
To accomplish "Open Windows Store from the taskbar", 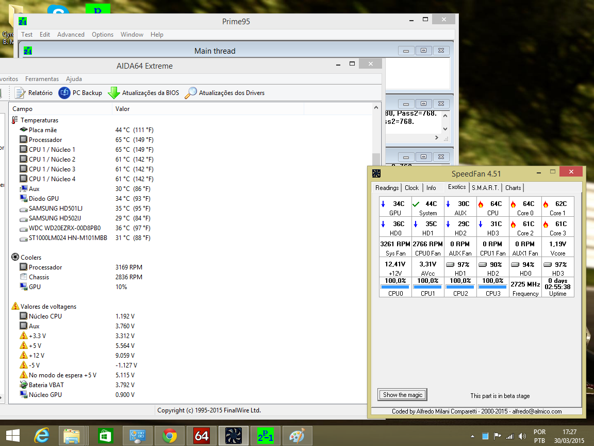I will pos(105,436).
